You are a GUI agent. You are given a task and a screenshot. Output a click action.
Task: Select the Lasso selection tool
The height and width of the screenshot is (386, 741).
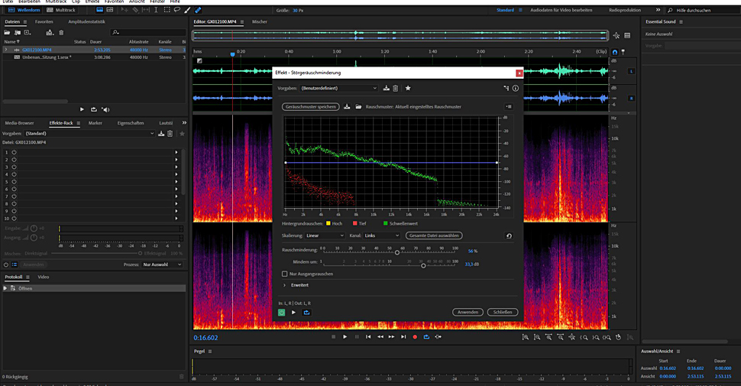pos(176,10)
